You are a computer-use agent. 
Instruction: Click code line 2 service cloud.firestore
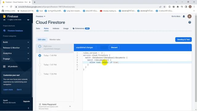click(x=96, y=55)
